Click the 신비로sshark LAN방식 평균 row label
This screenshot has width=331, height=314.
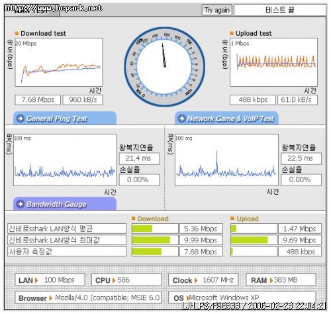coord(67,229)
